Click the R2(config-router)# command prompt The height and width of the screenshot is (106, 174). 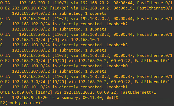[x=21, y=103]
